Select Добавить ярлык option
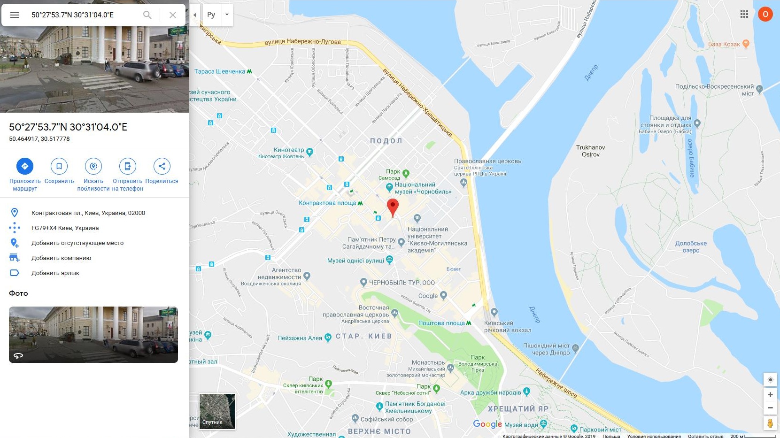Screen dimensions: 780x438 point(55,273)
